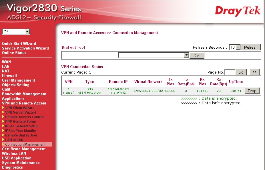Expand the Firewall menu
This screenshot has width=265, height=170.
coord(9,76)
